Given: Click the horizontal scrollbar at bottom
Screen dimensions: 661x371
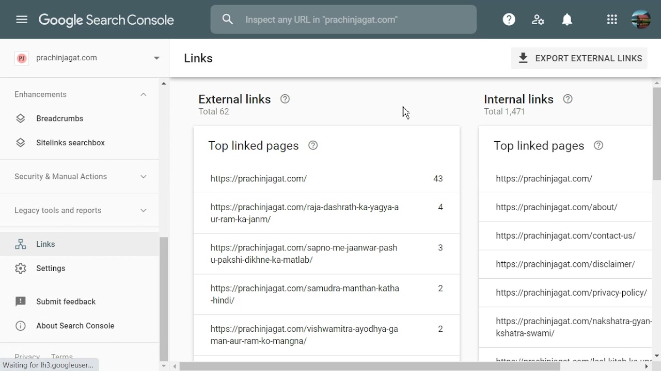Looking at the screenshot, I should [370, 366].
